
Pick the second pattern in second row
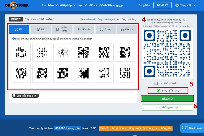pyautogui.click(x=42, y=73)
